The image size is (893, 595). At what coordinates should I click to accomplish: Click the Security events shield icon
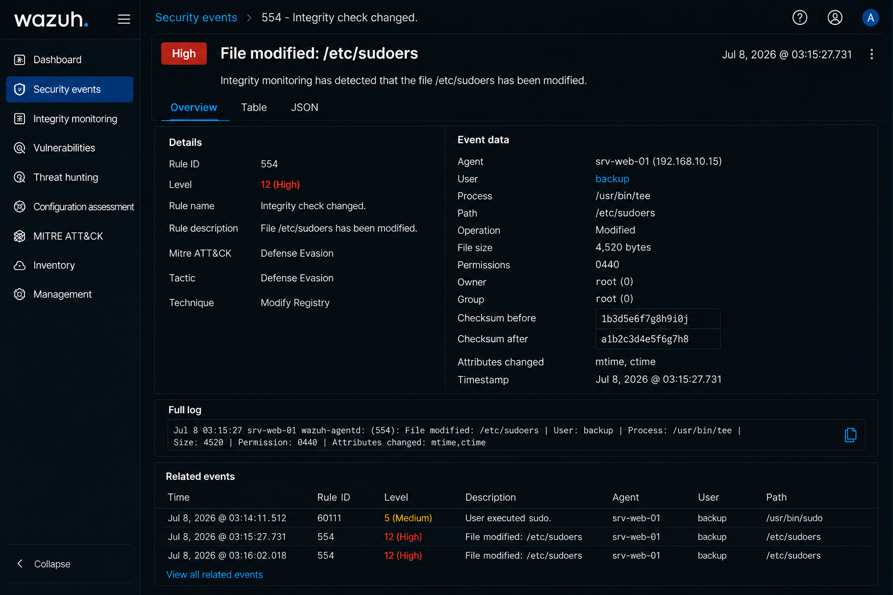20,89
